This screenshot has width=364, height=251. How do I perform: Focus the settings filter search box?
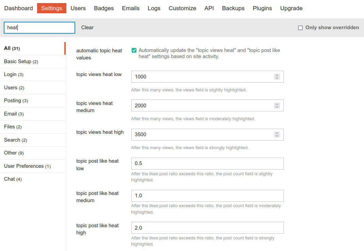tap(39, 28)
